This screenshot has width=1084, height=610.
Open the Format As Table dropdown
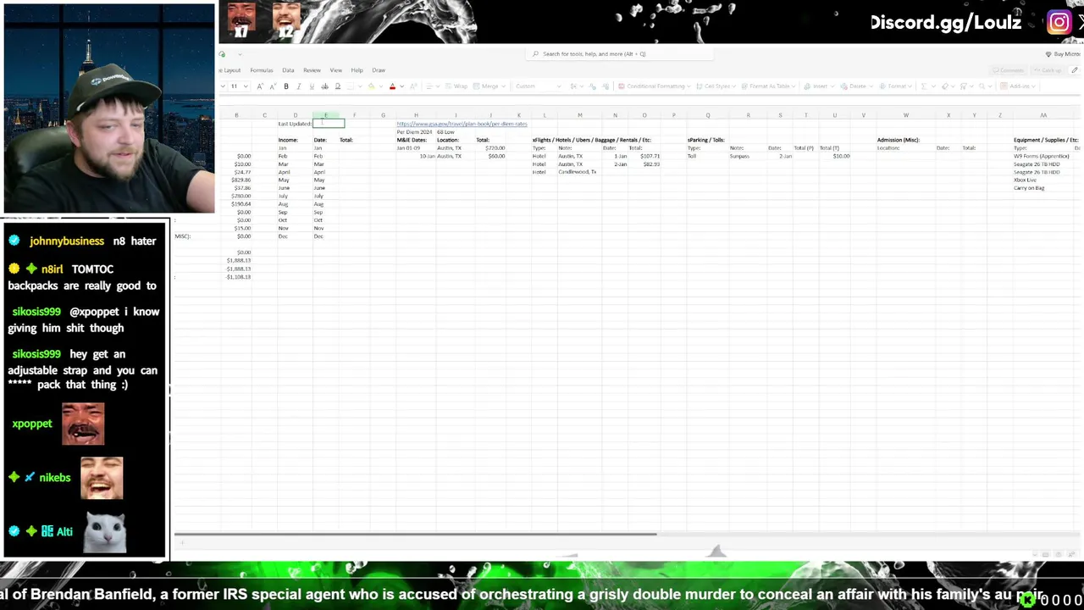[768, 86]
